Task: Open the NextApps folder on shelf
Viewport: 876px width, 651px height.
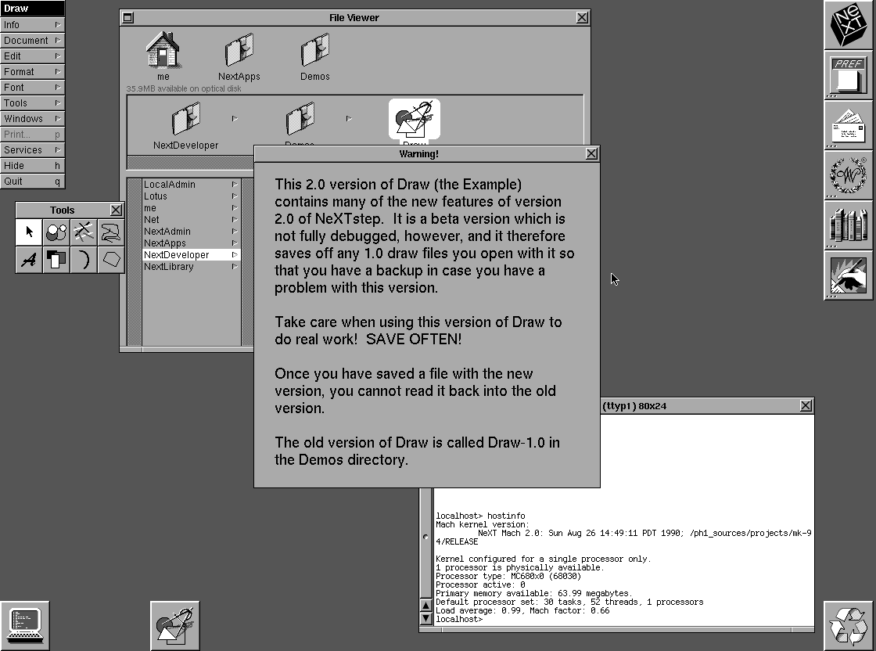Action: (x=239, y=56)
